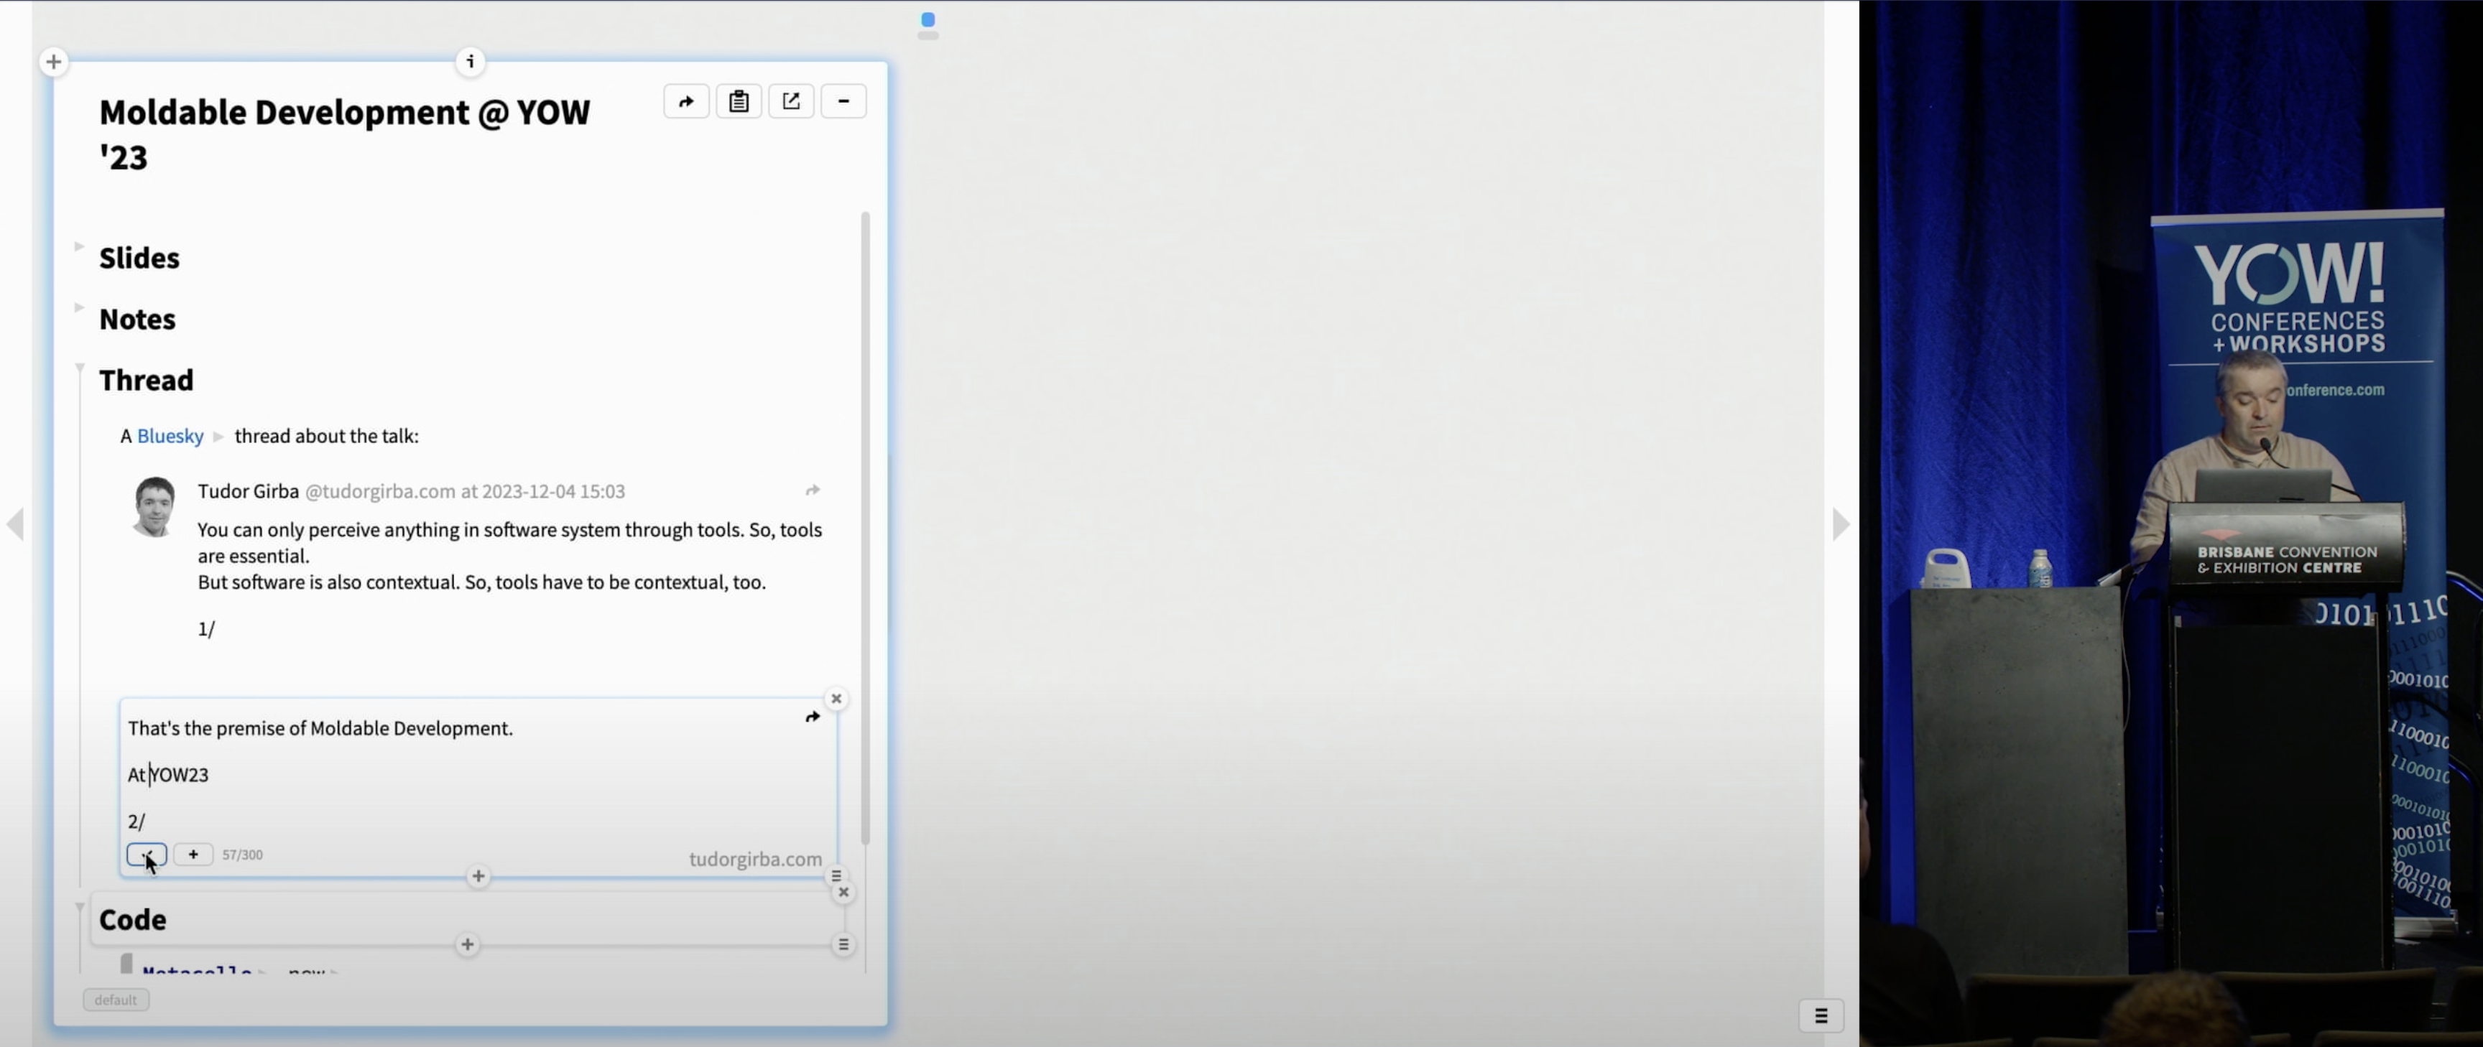Add snippet with plus below draft post

[478, 877]
